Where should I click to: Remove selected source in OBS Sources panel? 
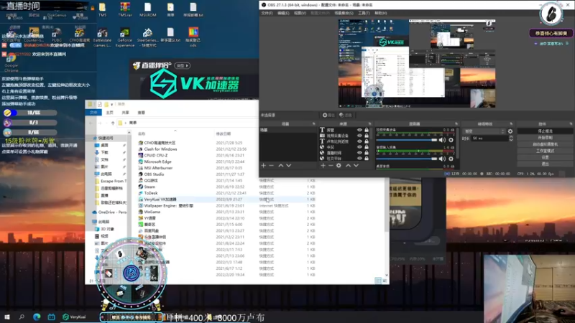331,166
